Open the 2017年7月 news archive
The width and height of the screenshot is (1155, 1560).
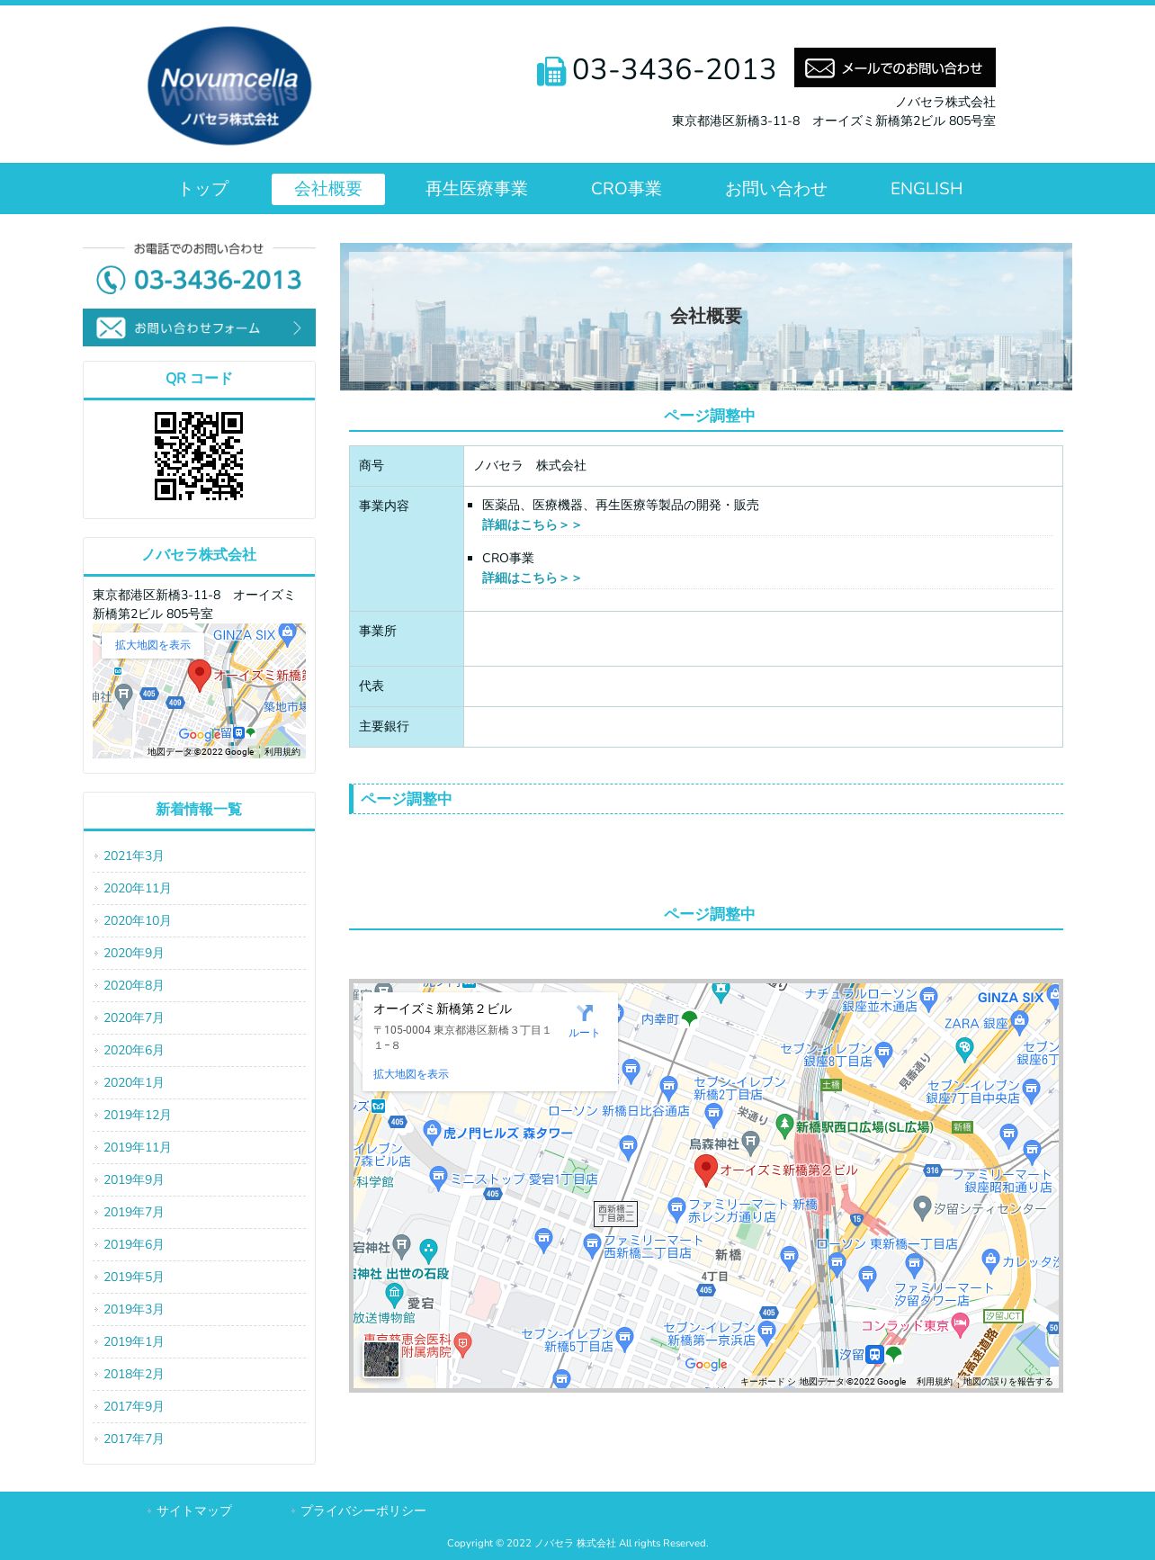point(134,1439)
